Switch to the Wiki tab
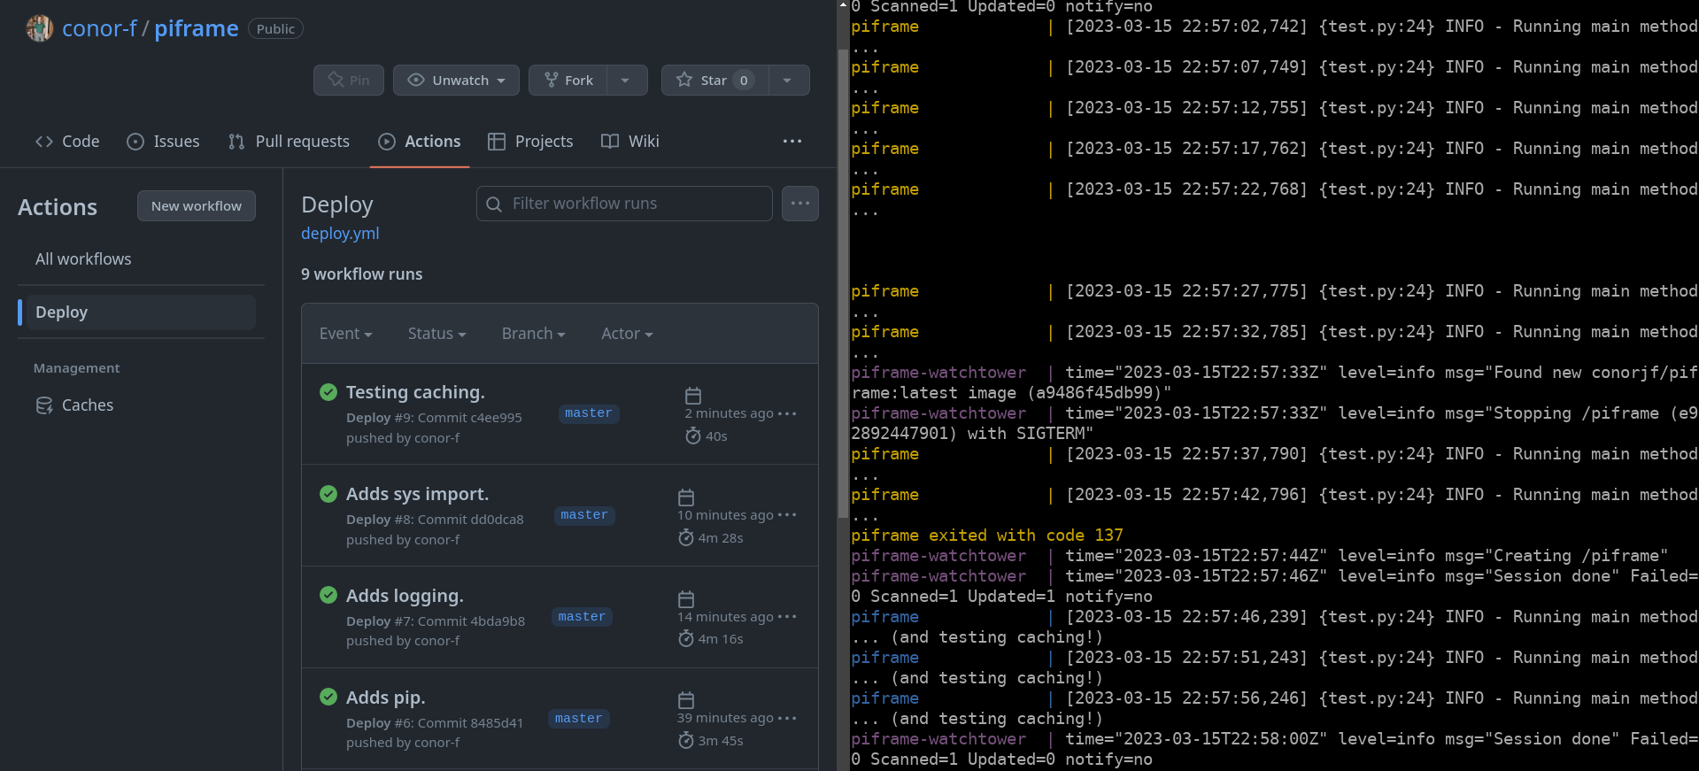1699x771 pixels. 630,142
